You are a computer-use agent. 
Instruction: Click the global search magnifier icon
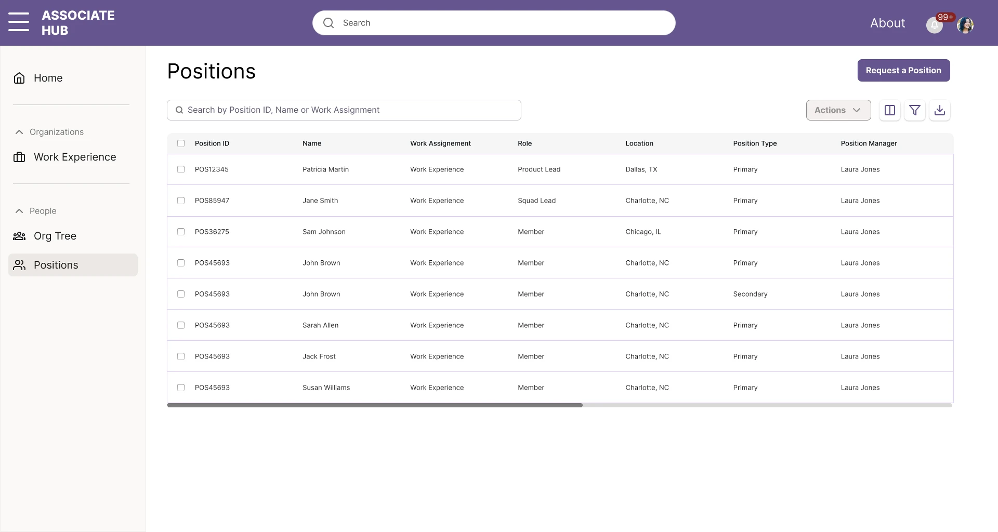pos(329,23)
